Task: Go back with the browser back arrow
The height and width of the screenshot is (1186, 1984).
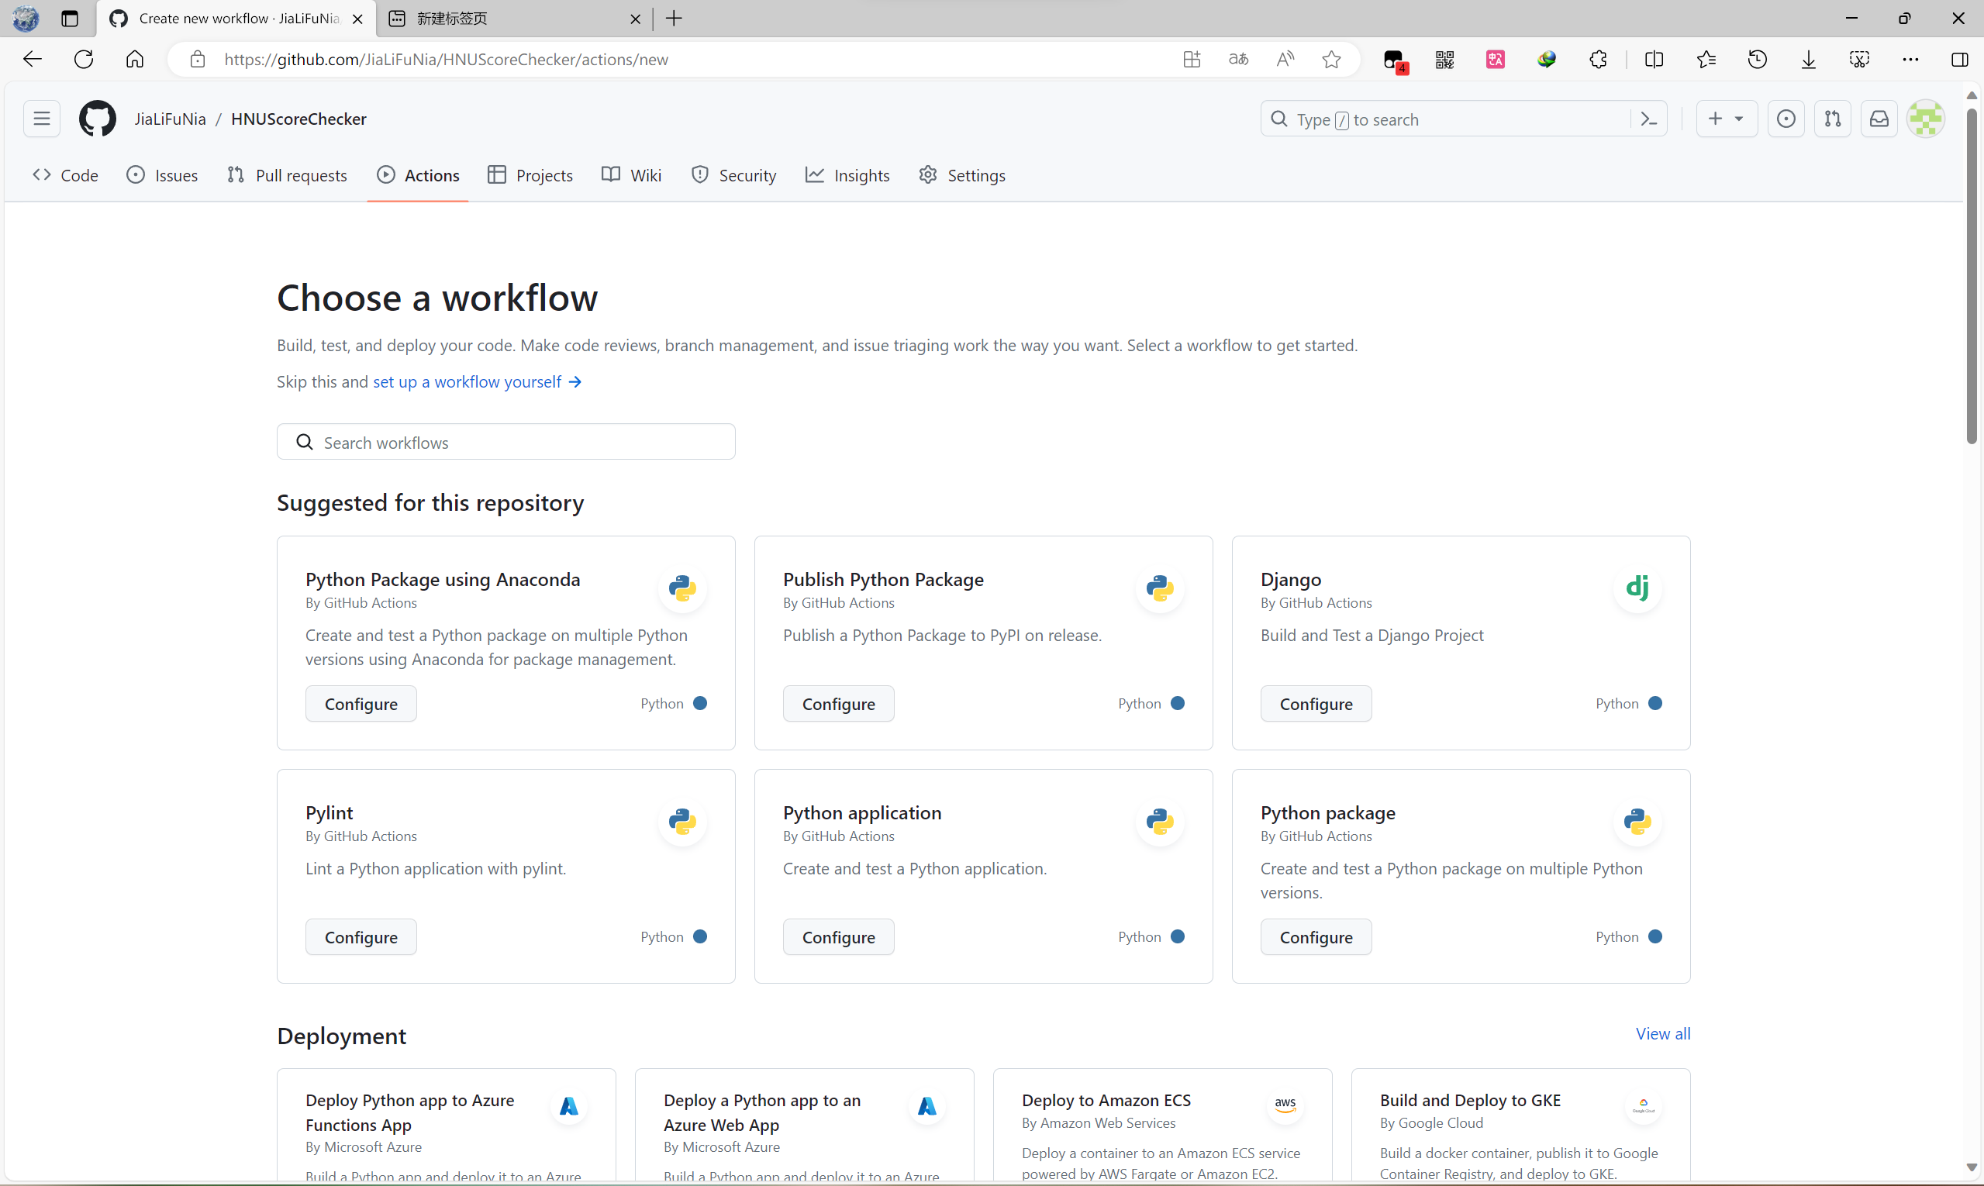Action: coord(32,59)
